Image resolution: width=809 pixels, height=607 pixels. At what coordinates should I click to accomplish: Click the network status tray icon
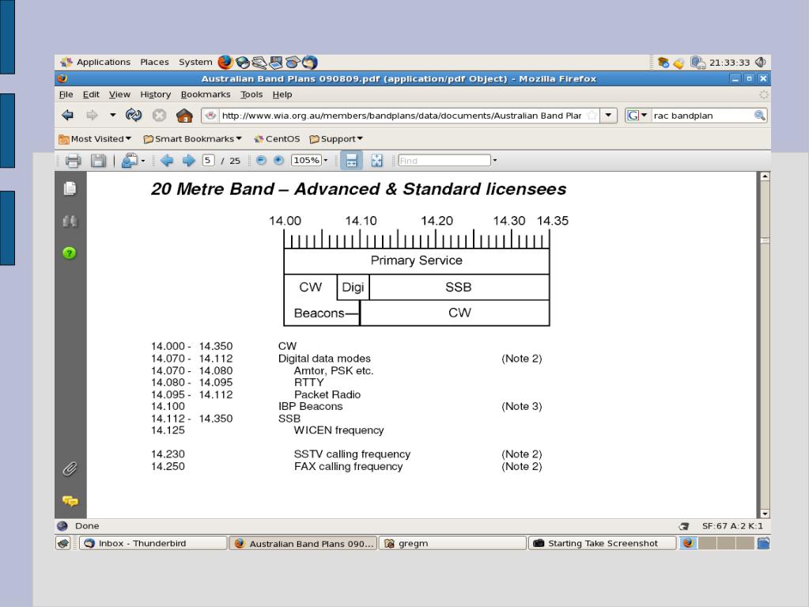(x=697, y=62)
